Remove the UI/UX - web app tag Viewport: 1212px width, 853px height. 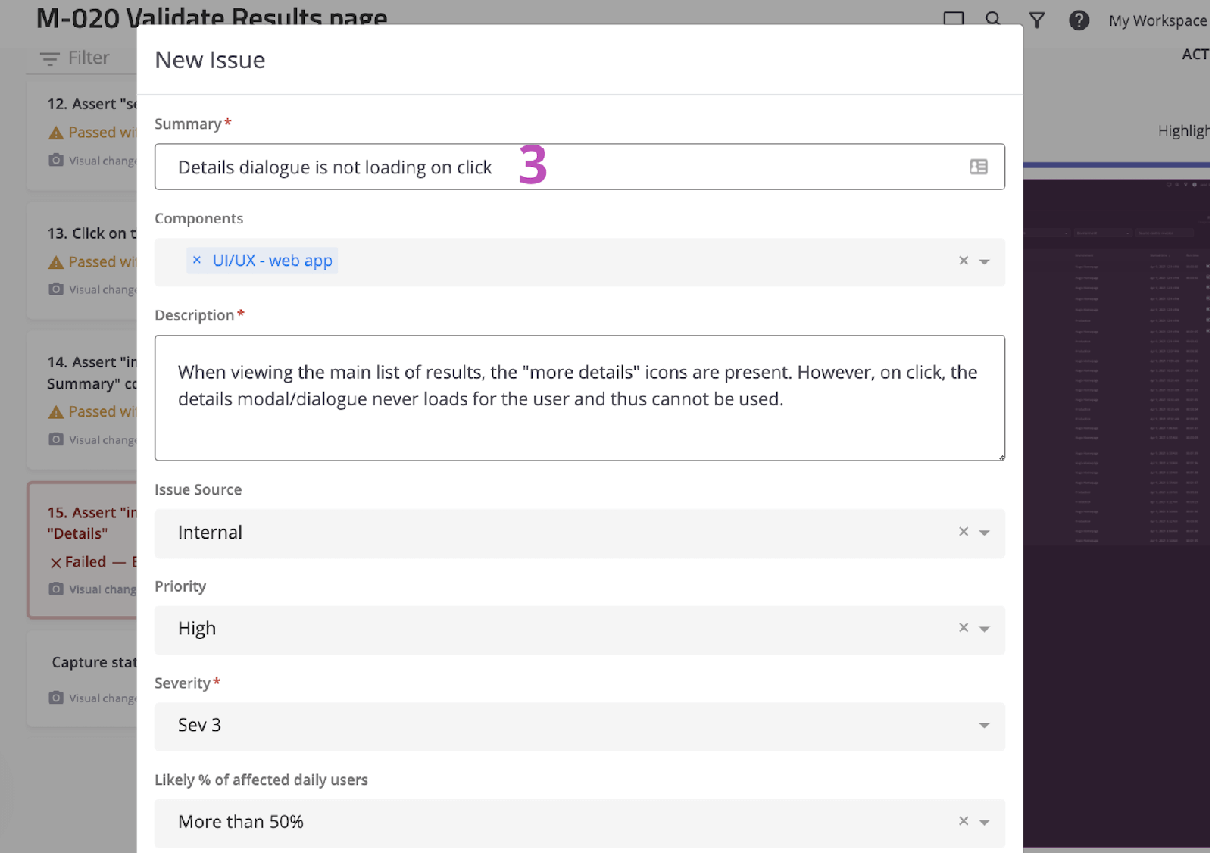point(197,260)
